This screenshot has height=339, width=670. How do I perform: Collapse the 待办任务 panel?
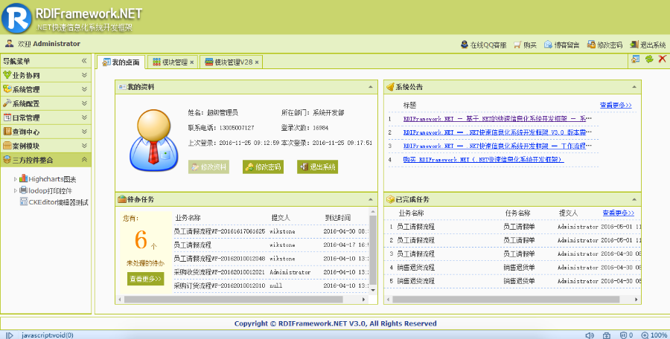tap(371, 199)
